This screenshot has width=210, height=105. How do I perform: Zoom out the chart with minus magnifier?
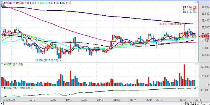[188, 103]
